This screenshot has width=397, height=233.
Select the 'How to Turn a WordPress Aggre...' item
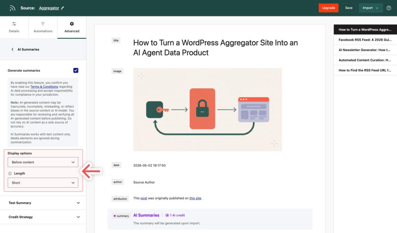pyautogui.click(x=365, y=29)
